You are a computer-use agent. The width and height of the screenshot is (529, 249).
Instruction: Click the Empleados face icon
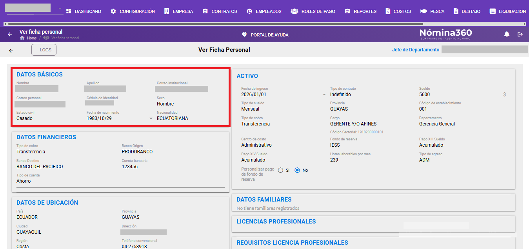249,11
